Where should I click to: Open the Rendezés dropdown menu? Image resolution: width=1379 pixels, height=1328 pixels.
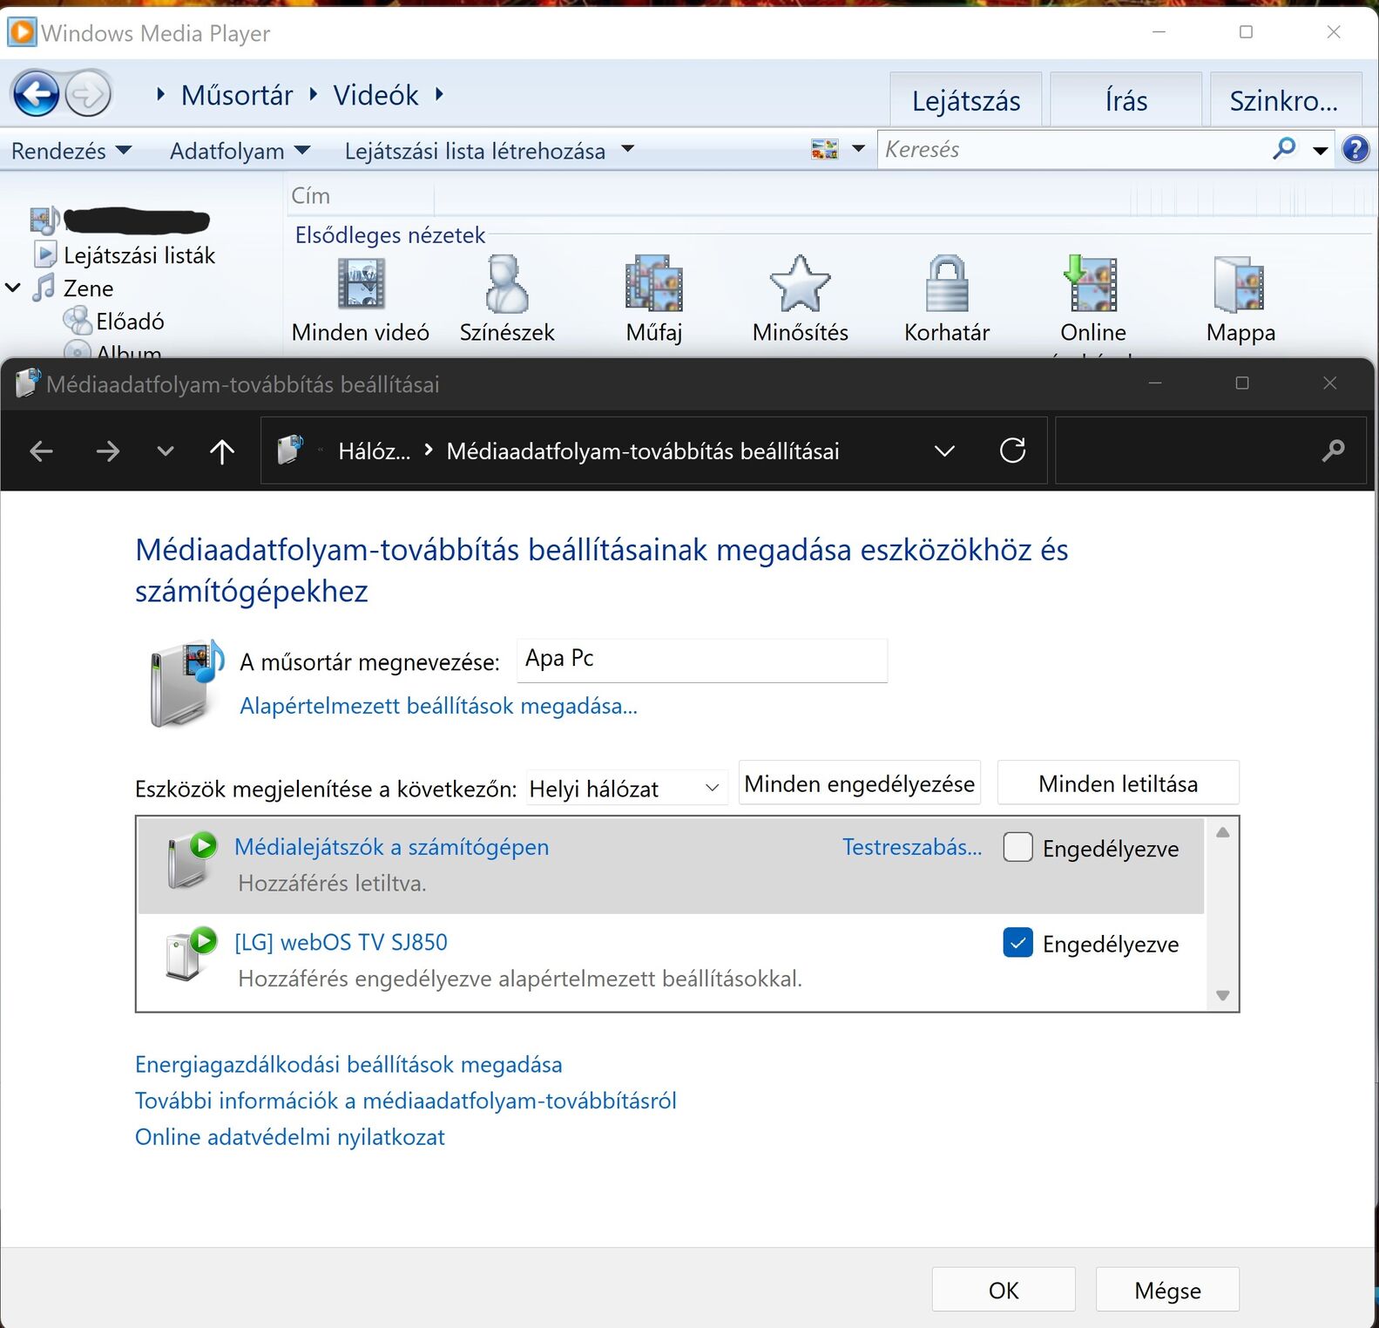tap(71, 151)
